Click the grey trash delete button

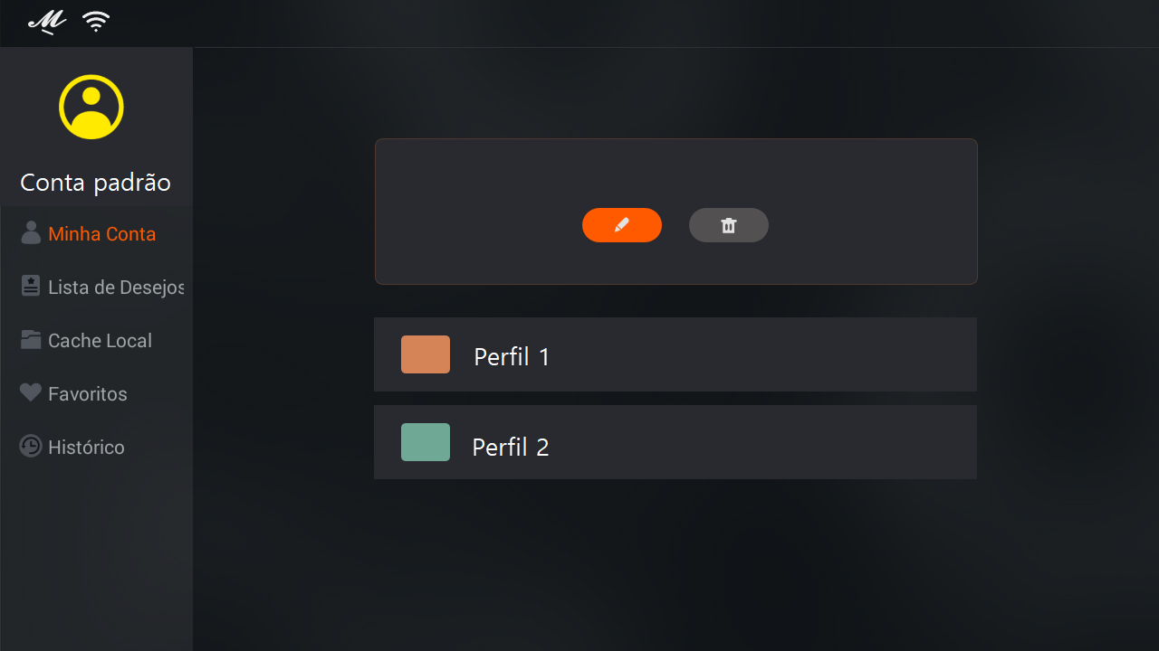tap(729, 225)
